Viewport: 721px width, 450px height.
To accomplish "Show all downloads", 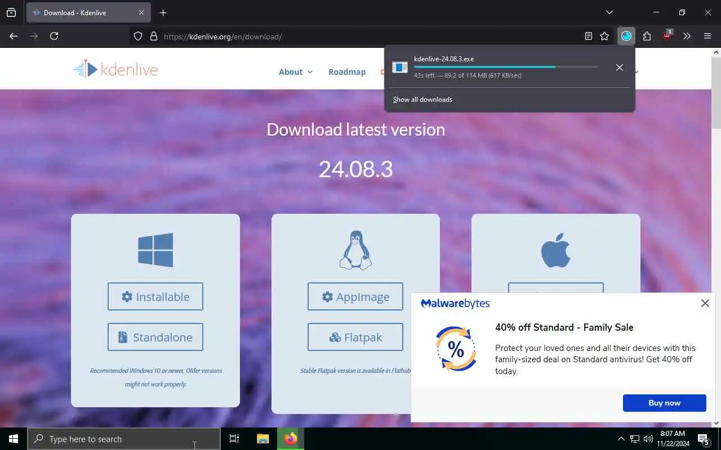I will click(422, 100).
